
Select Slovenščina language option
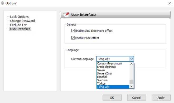pos(113,73)
